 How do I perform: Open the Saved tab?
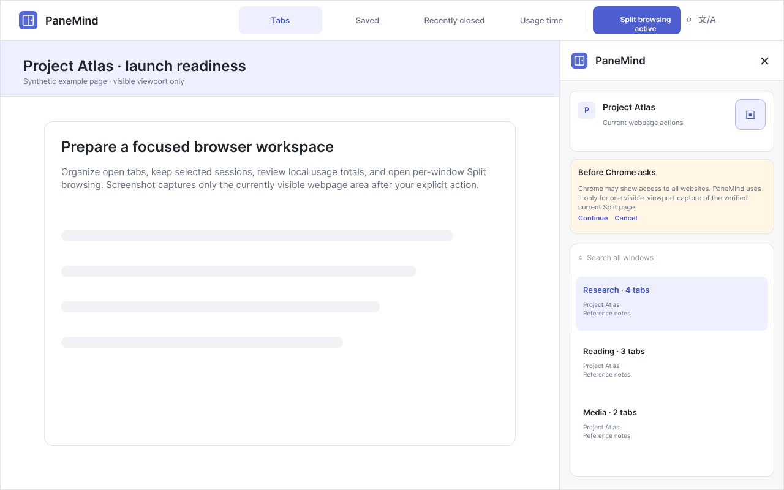[x=367, y=20]
